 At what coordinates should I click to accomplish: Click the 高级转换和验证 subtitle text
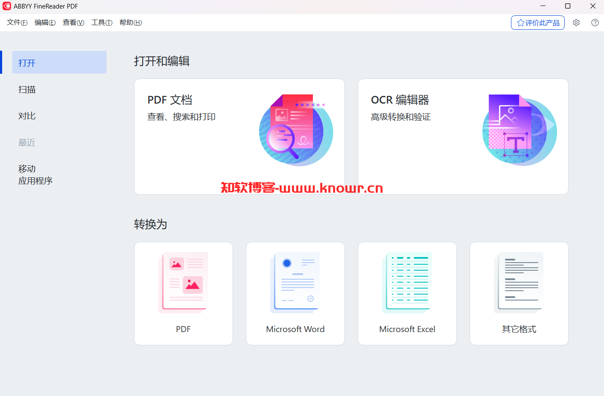(401, 117)
